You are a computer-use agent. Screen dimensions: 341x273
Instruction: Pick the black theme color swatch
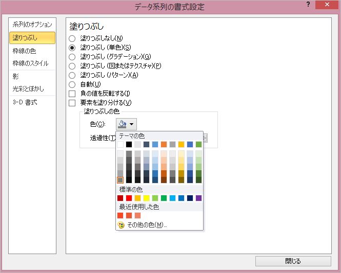pyautogui.click(x=129, y=144)
